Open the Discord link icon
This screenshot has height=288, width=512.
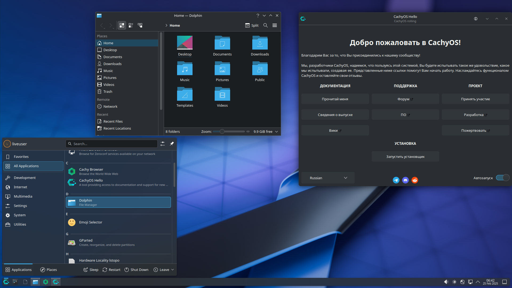click(x=405, y=180)
